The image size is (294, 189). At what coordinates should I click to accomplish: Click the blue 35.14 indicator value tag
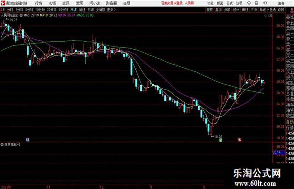279,152
